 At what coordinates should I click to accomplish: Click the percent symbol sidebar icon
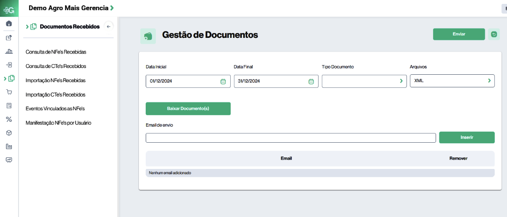9,119
